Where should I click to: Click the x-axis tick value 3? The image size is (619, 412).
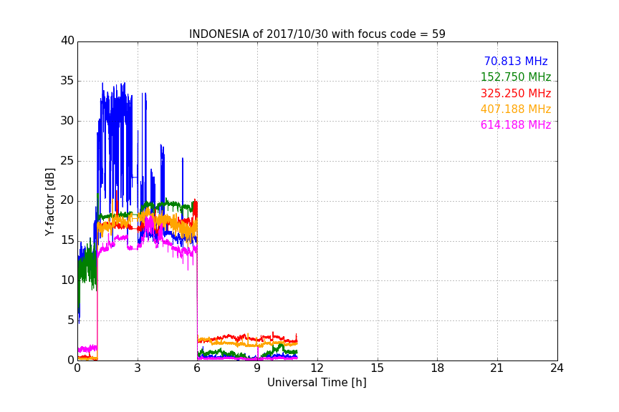pyautogui.click(x=138, y=368)
